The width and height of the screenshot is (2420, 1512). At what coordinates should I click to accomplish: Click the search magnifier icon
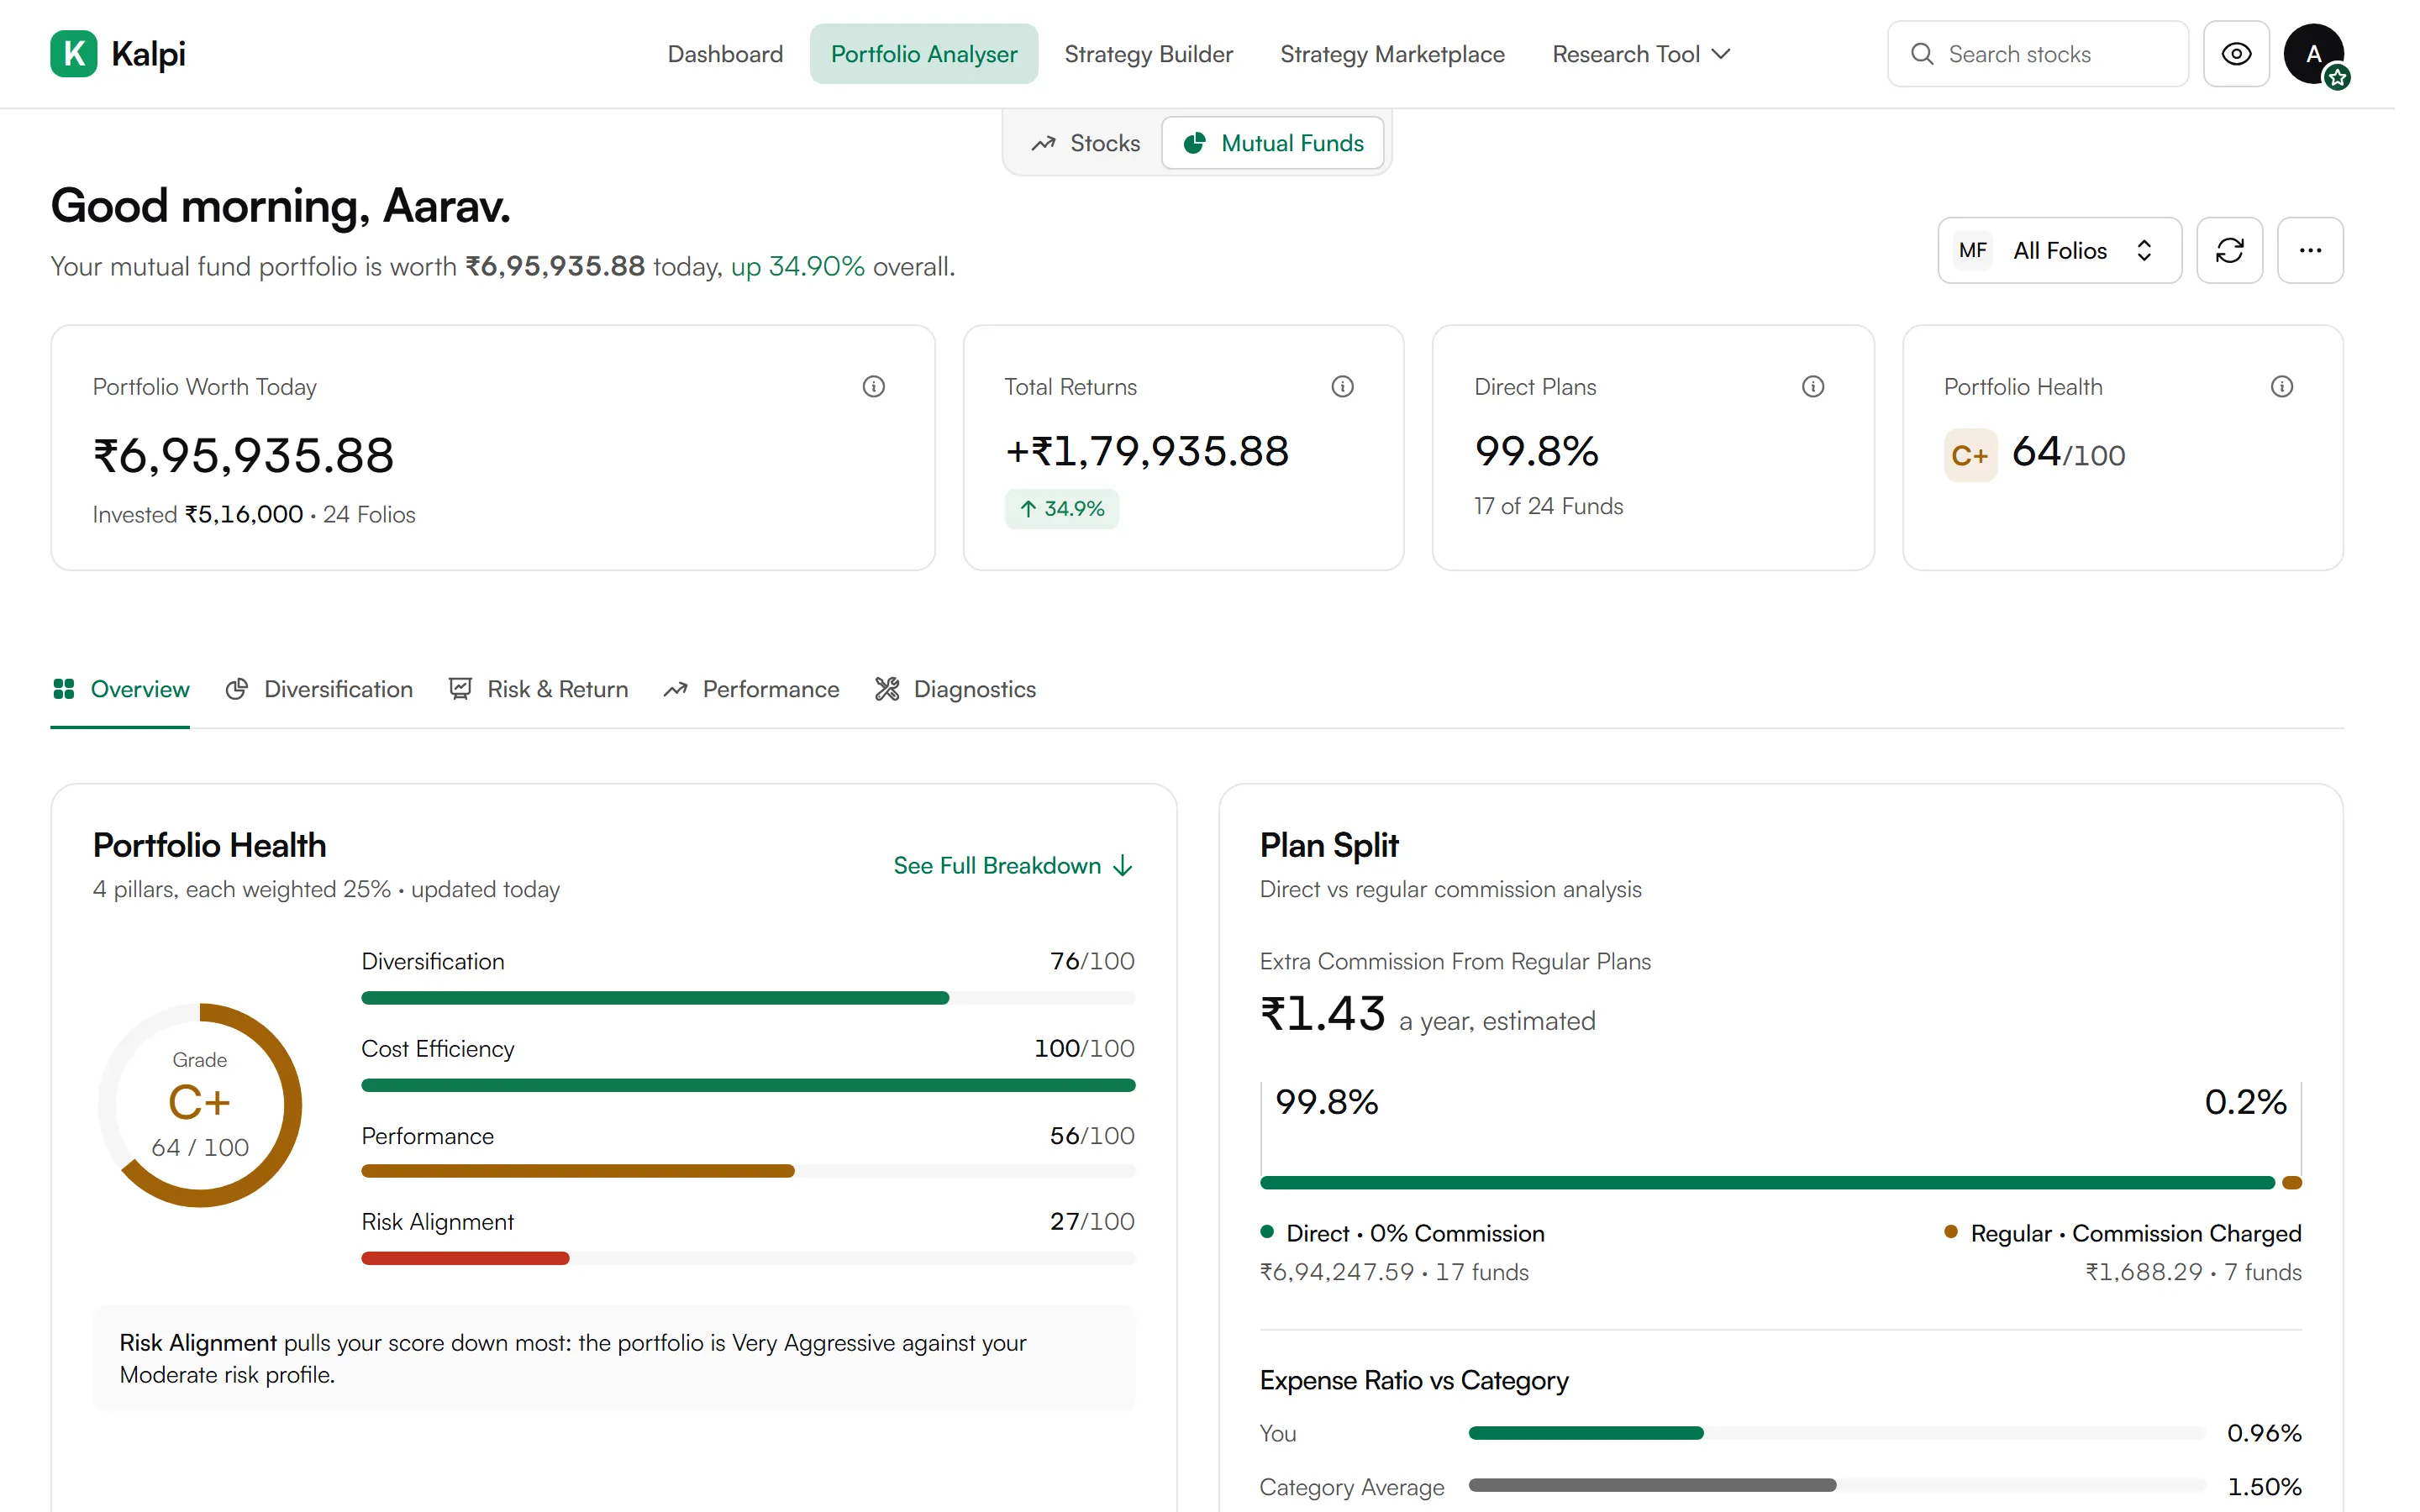tap(1921, 54)
